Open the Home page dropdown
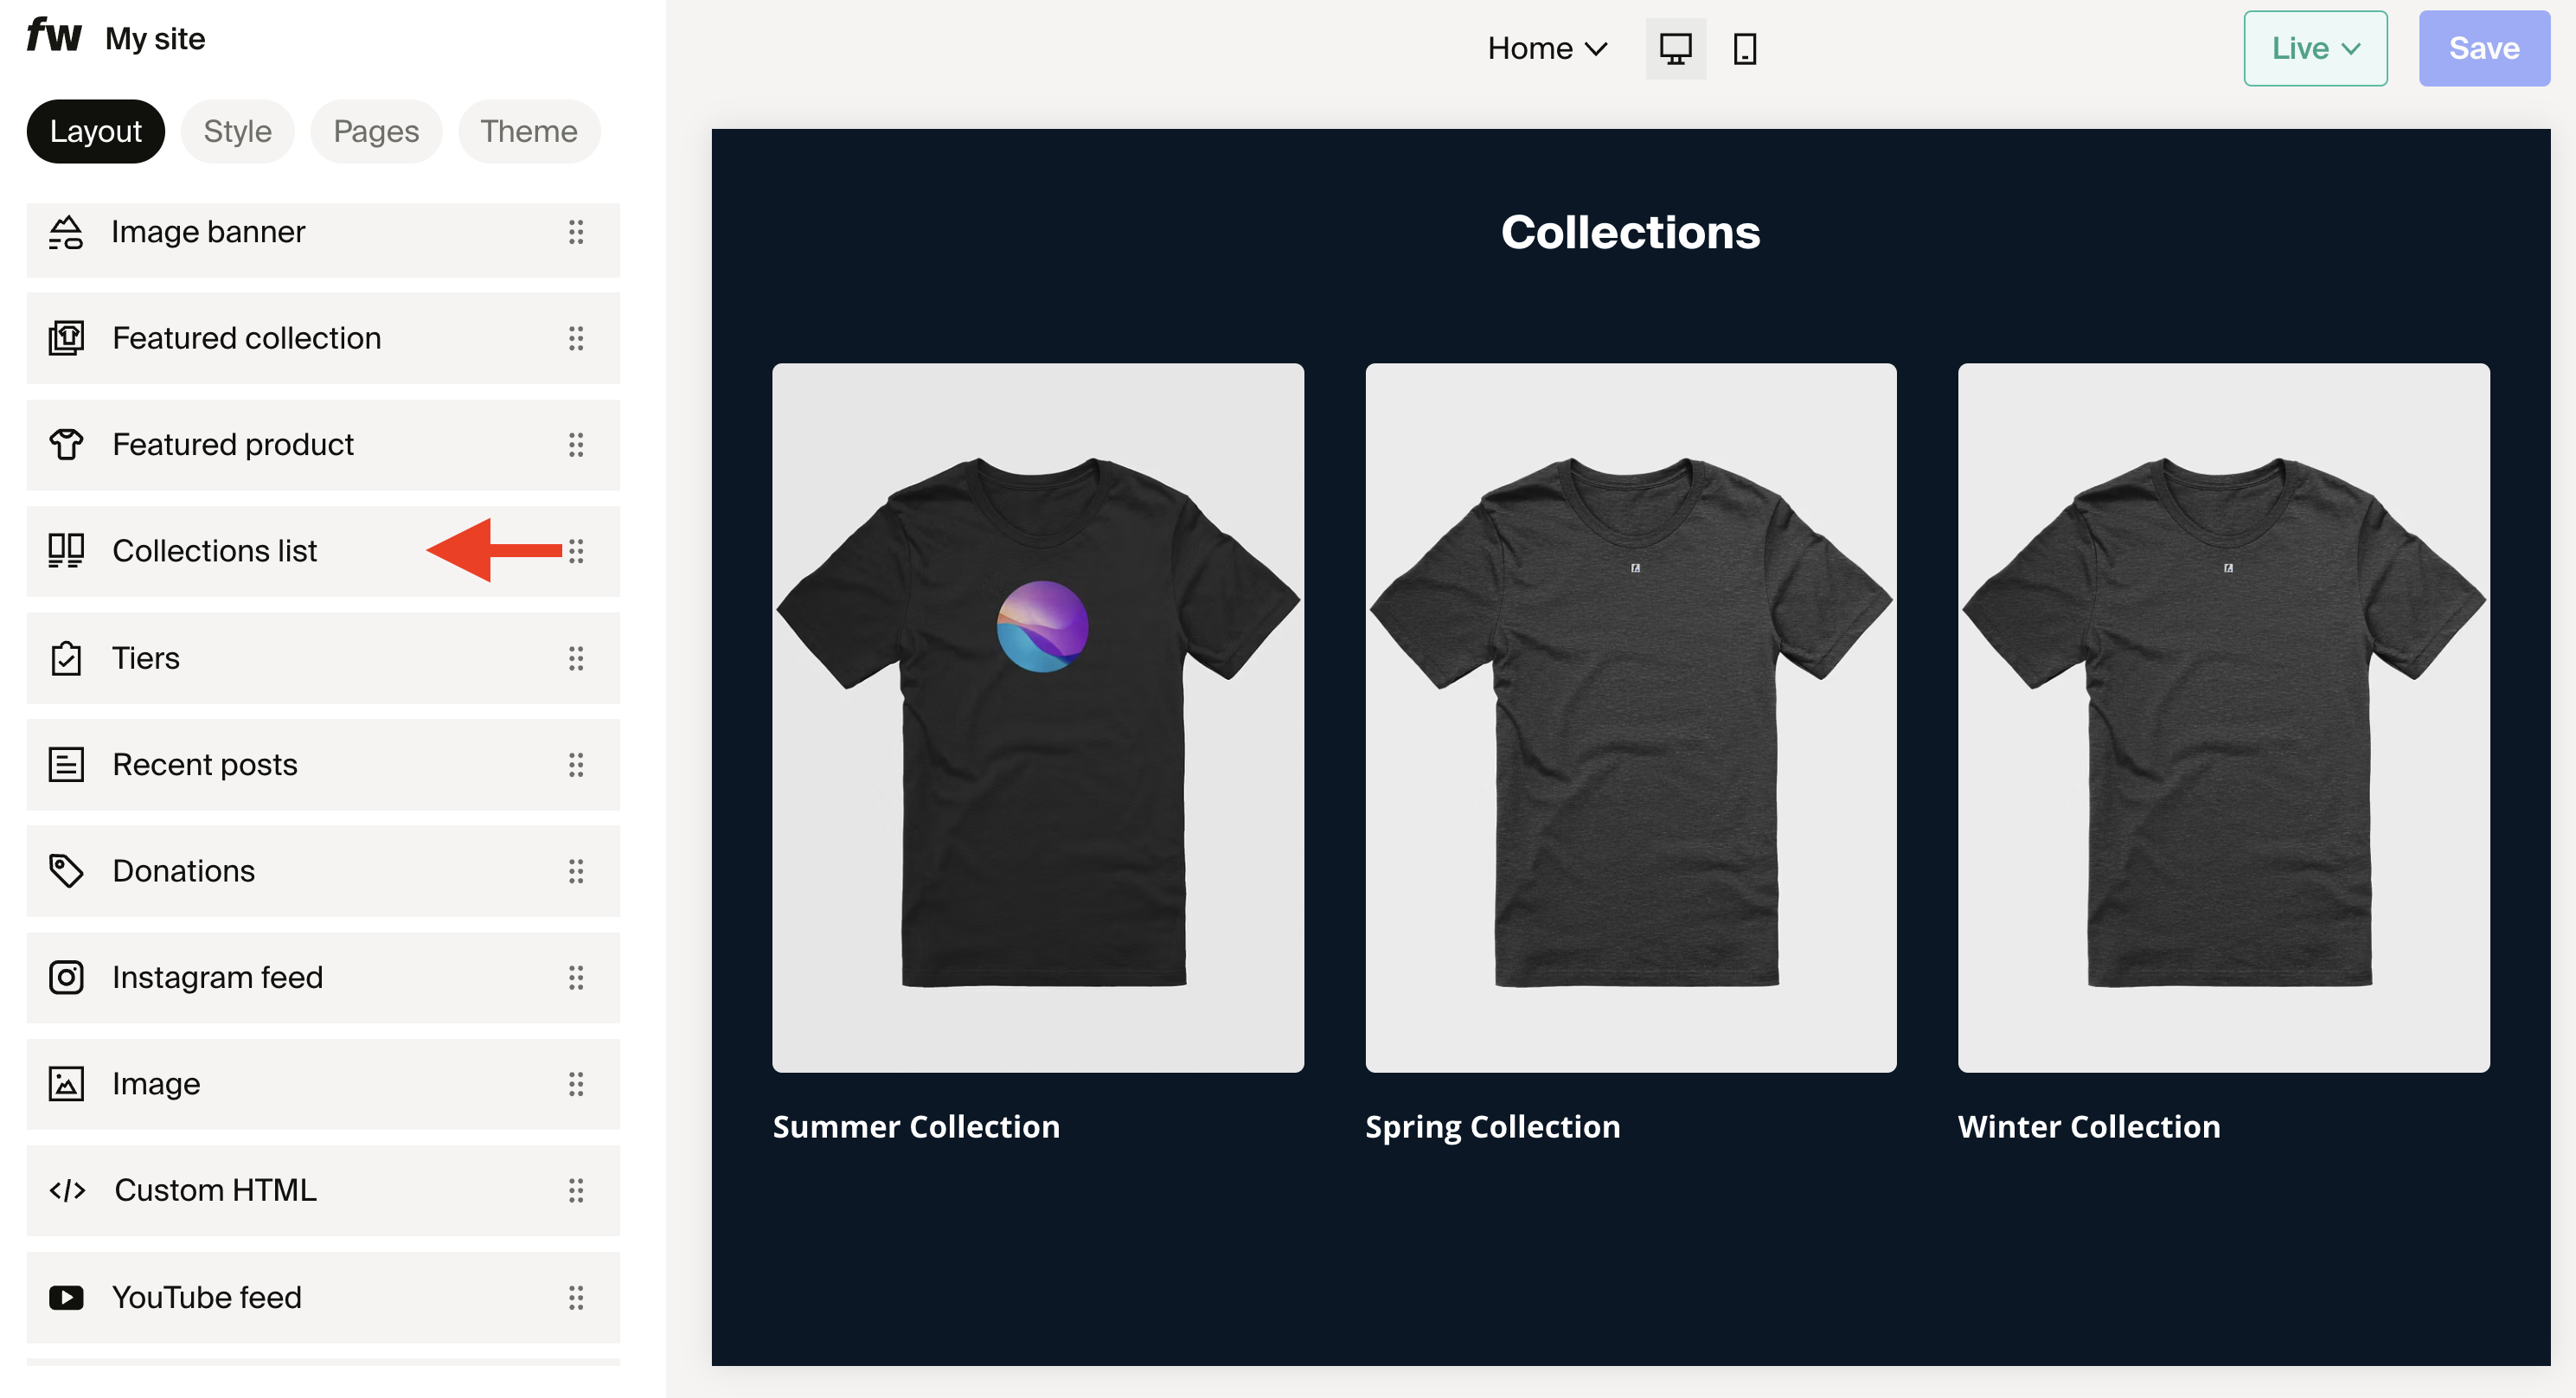 pos(1546,48)
